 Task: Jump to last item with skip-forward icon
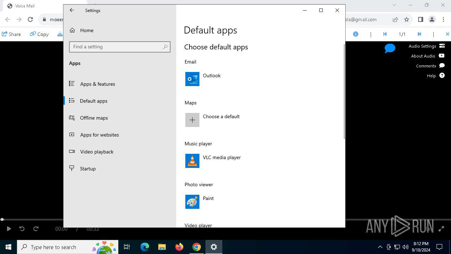pyautogui.click(x=419, y=34)
